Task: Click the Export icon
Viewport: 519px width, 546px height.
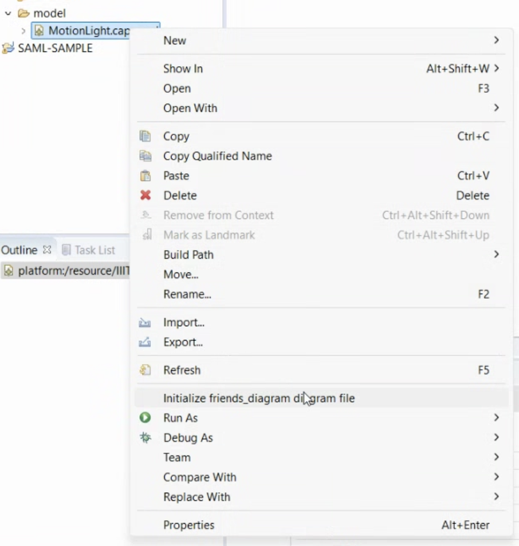Action: click(x=146, y=342)
